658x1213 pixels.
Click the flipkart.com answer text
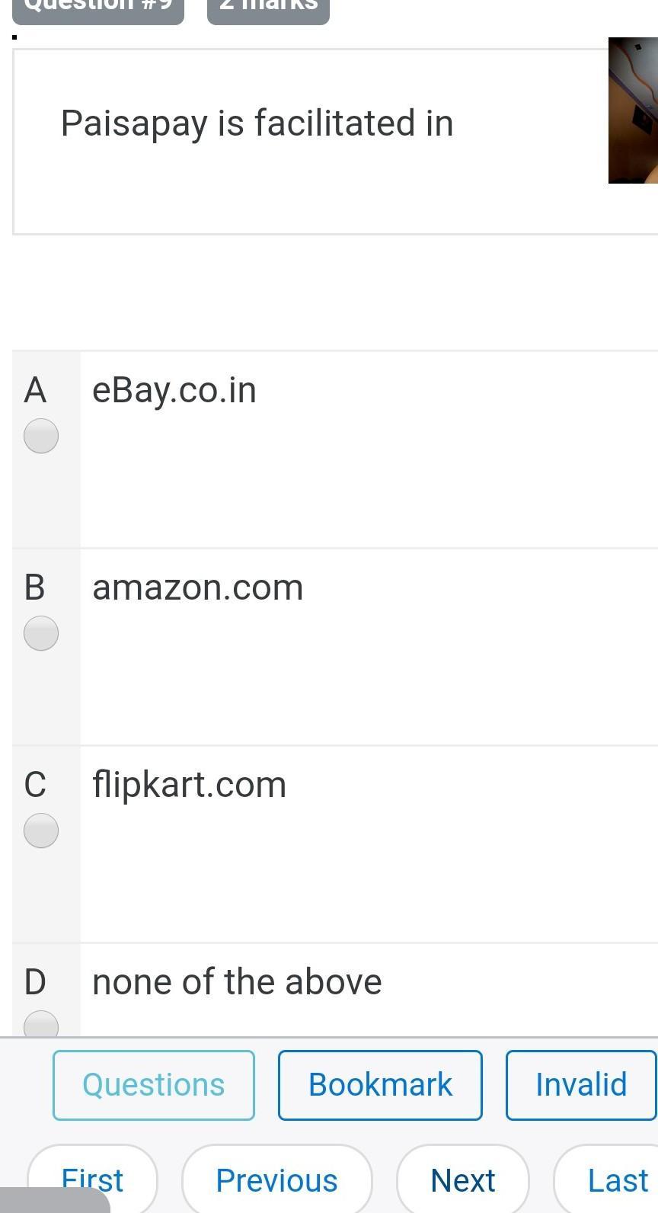[x=190, y=785]
